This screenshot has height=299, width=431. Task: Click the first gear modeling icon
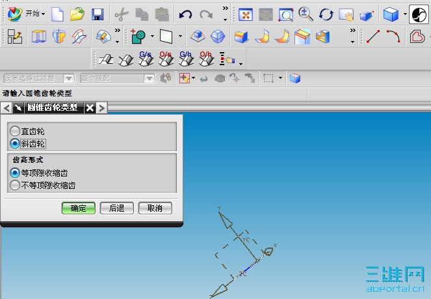point(106,59)
